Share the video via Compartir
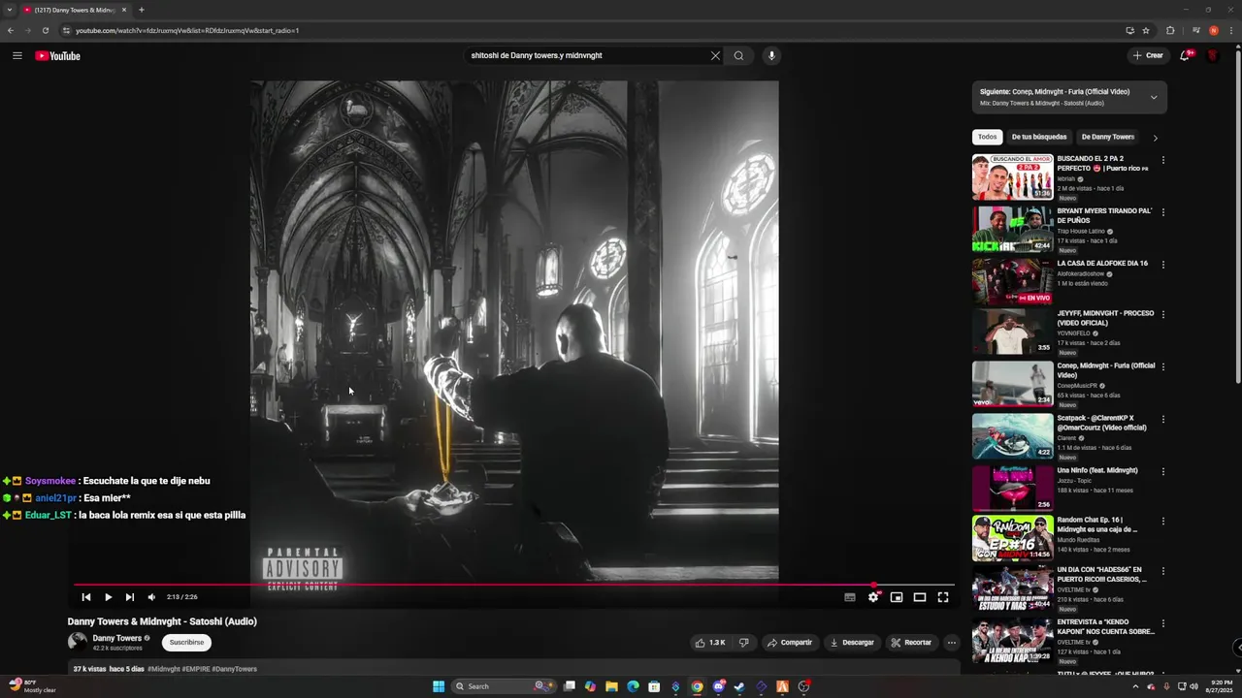Screen dimensions: 1242x698 [x=790, y=642]
